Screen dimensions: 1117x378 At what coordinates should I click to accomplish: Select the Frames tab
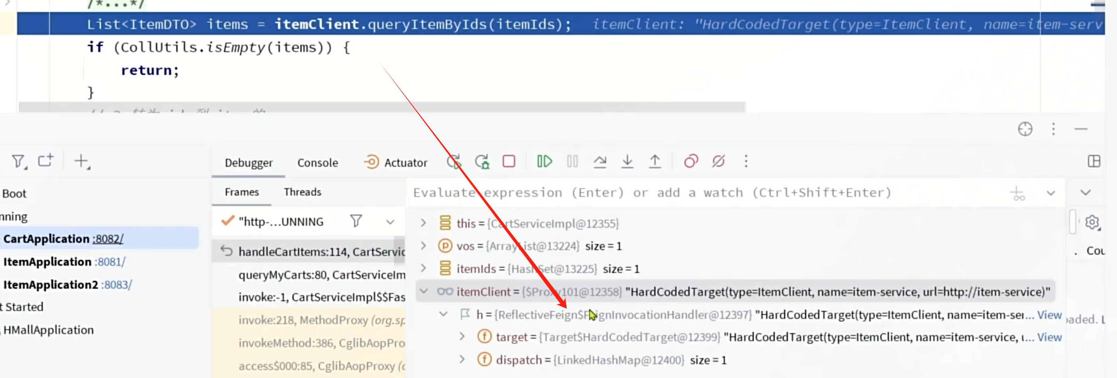(242, 192)
